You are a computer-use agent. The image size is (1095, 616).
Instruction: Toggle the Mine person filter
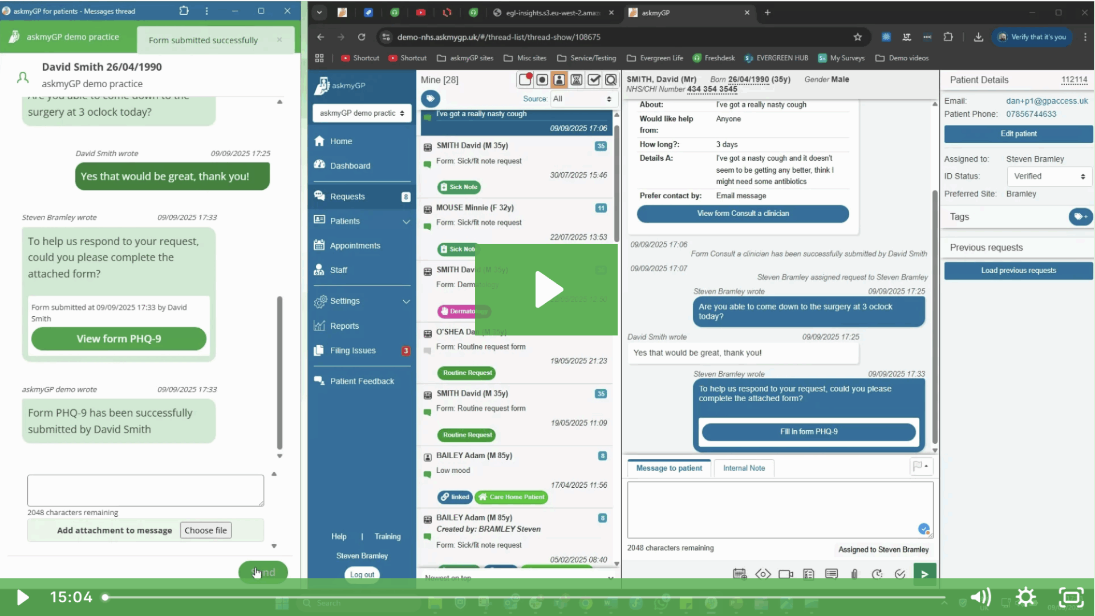point(559,80)
